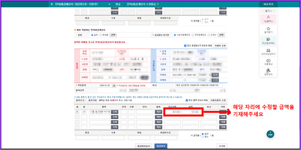Click 발급미리보기 button
The height and width of the screenshot is (150, 301).
pos(144,146)
